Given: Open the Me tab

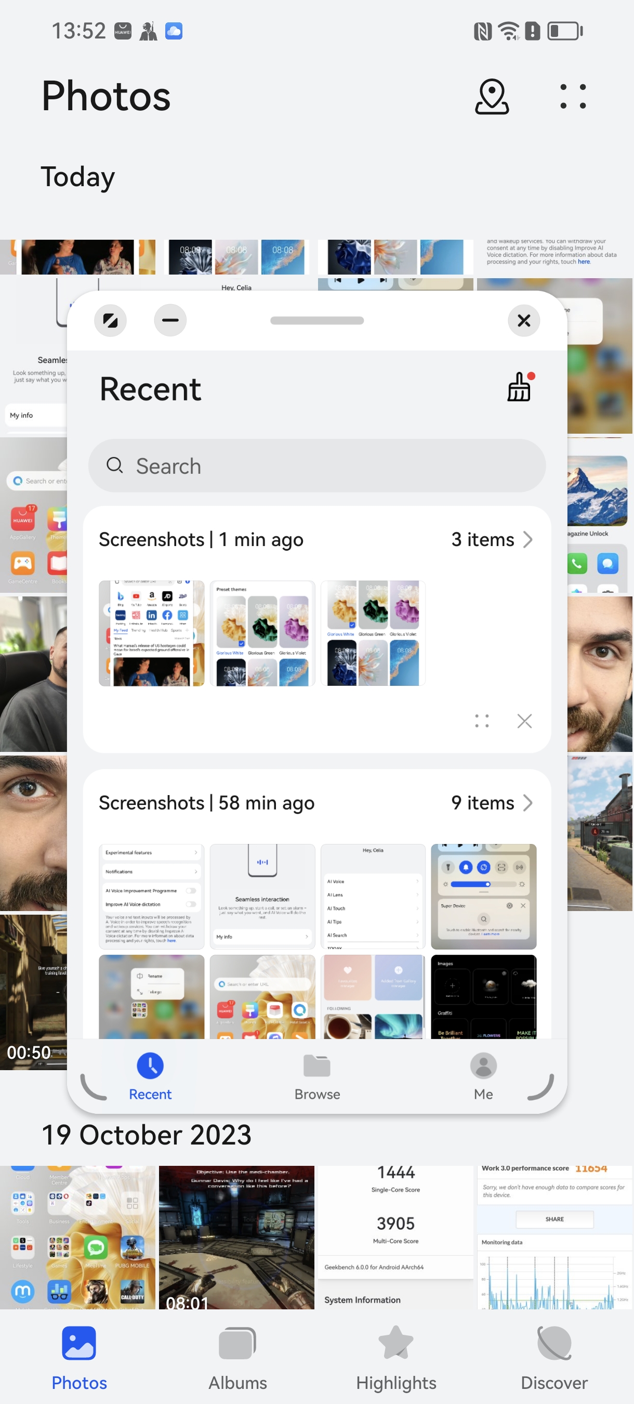Looking at the screenshot, I should tap(483, 1077).
